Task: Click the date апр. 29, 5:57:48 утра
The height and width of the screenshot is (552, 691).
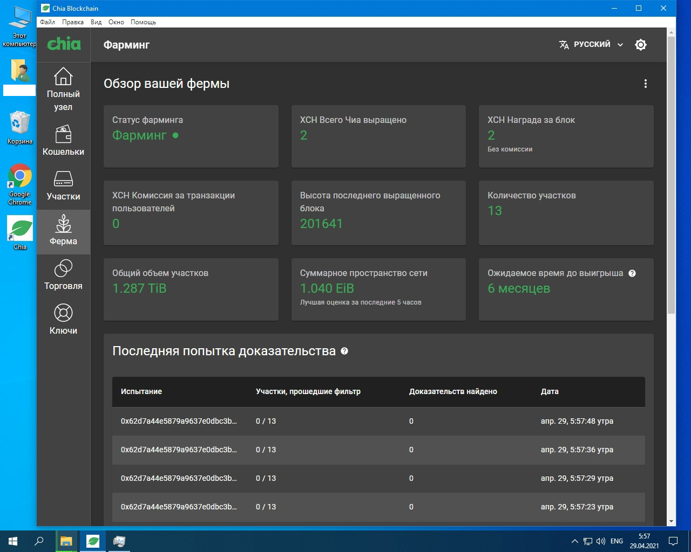Action: tap(577, 421)
